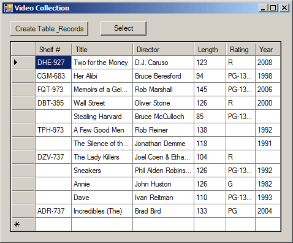This screenshot has height=243, width=293.
Task: Click the current row arrow indicator
Action: coord(15,62)
